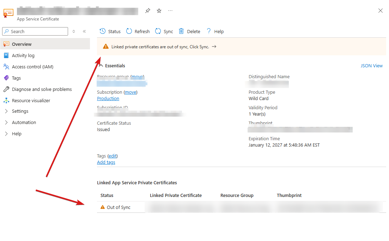The height and width of the screenshot is (241, 389).
Task: Click the Add tags link
Action: click(x=106, y=162)
